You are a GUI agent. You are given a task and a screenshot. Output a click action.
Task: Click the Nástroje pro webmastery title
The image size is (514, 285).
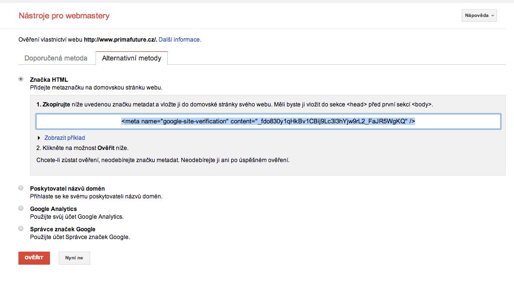tap(64, 16)
